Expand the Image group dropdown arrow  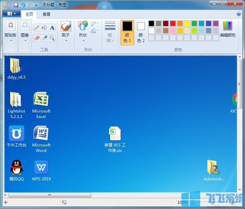point(25,41)
